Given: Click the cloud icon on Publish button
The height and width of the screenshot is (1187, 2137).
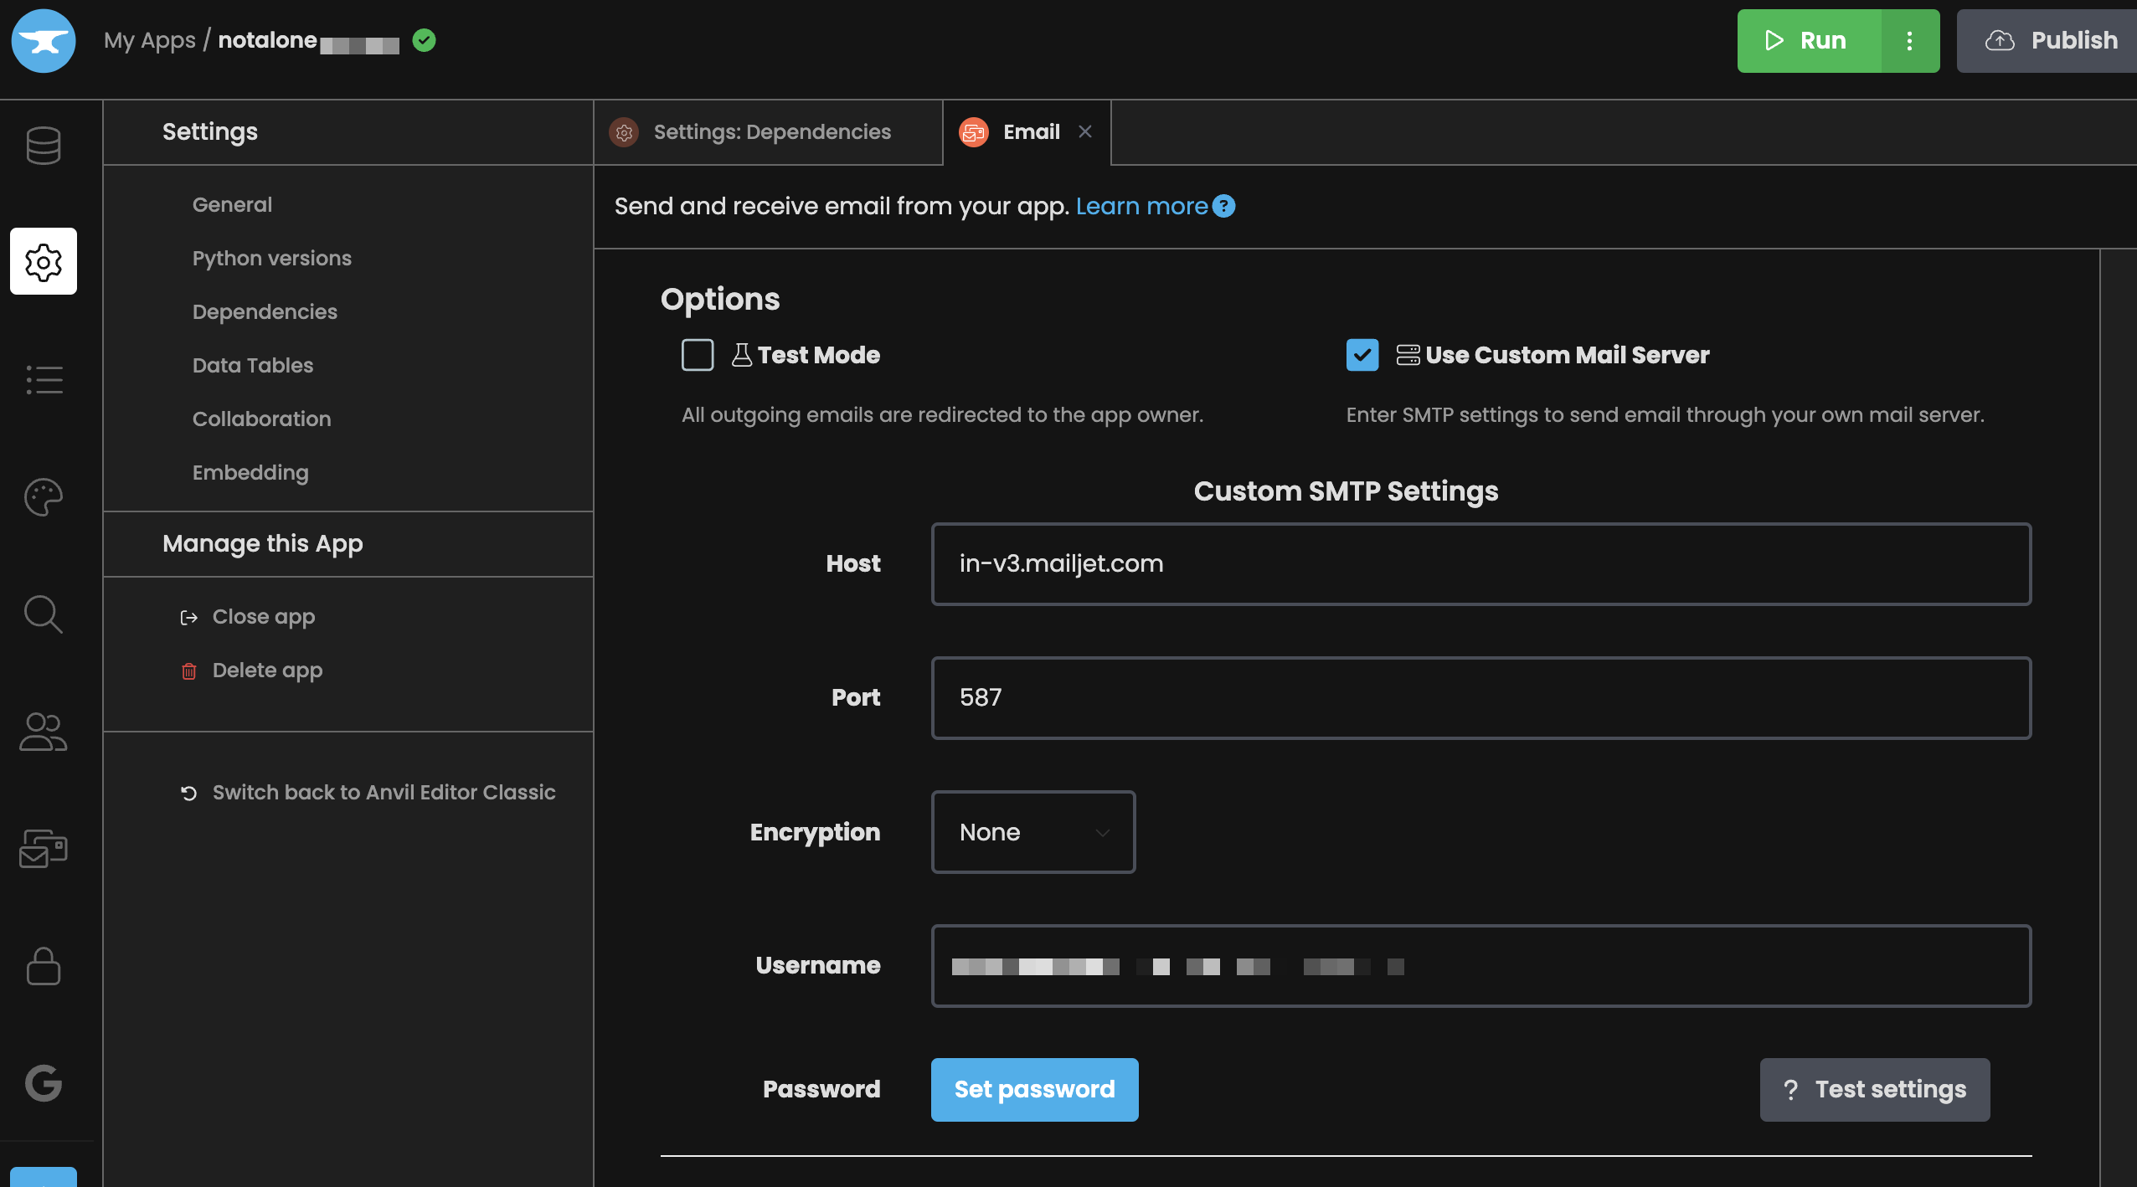Looking at the screenshot, I should (2001, 40).
